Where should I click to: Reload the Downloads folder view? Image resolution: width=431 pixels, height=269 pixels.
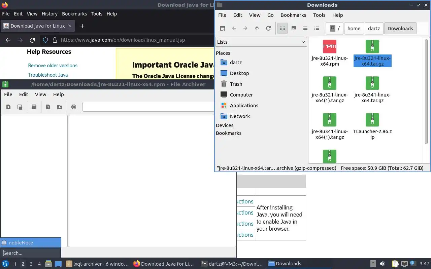click(x=268, y=28)
